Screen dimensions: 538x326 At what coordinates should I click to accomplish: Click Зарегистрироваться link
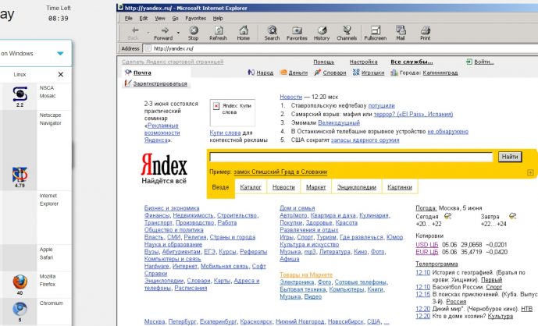click(x=160, y=83)
